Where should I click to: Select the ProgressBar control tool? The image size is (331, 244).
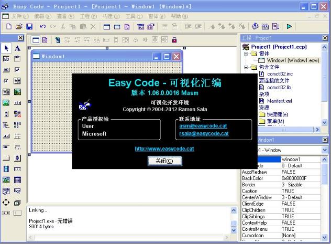click(x=6, y=147)
